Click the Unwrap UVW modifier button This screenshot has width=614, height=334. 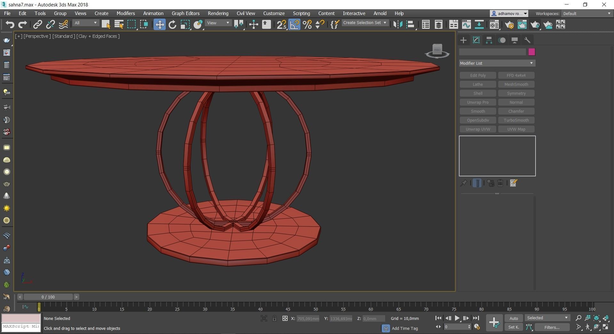coord(478,129)
